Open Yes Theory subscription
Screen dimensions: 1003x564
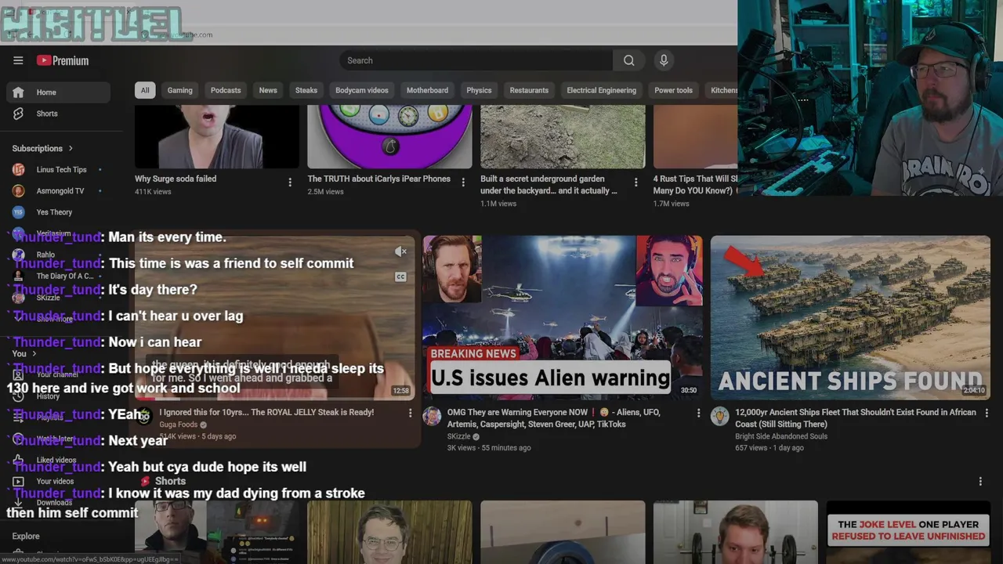(x=58, y=211)
